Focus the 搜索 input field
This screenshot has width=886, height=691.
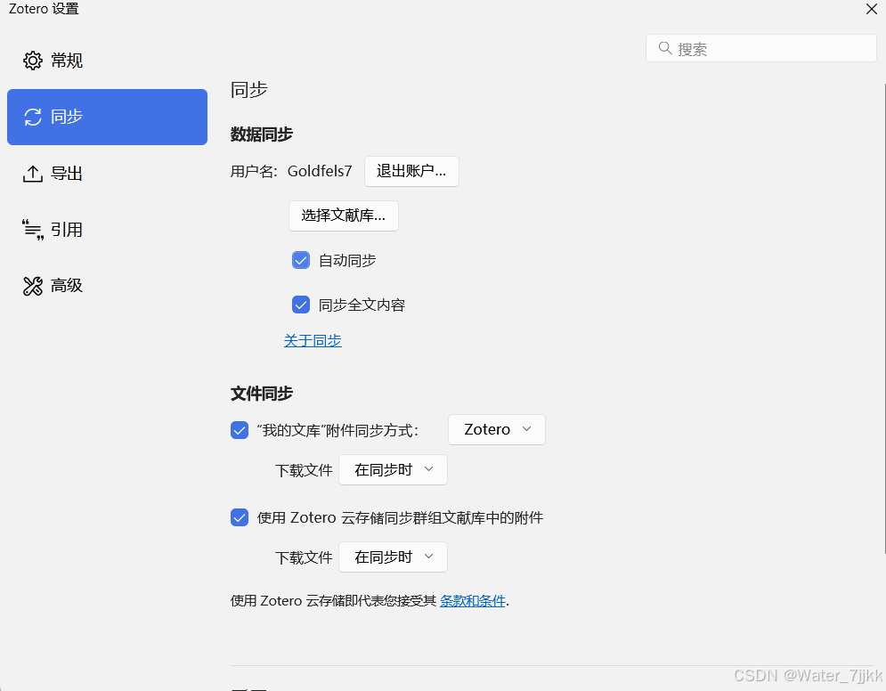[761, 49]
